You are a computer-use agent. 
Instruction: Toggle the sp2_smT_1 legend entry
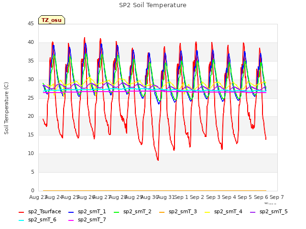[87, 212]
